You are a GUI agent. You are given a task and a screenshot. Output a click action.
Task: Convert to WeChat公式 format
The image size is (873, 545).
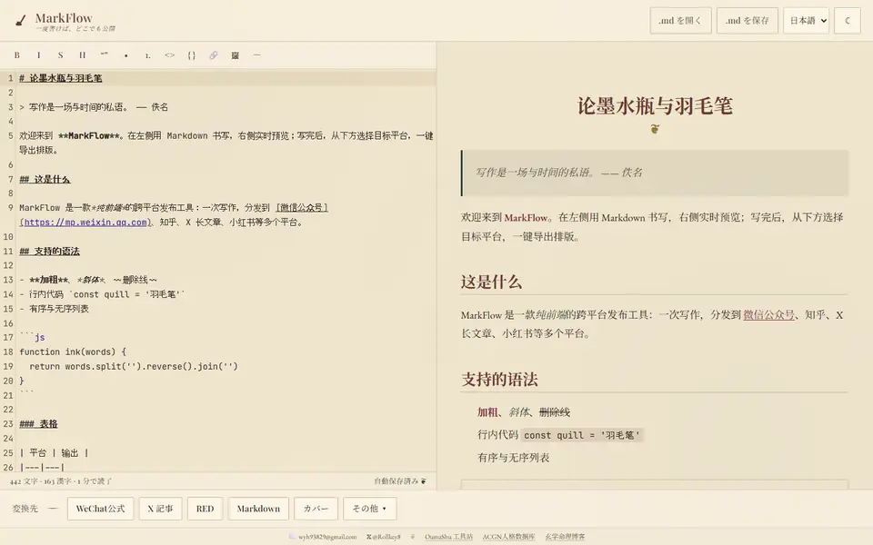coord(100,509)
